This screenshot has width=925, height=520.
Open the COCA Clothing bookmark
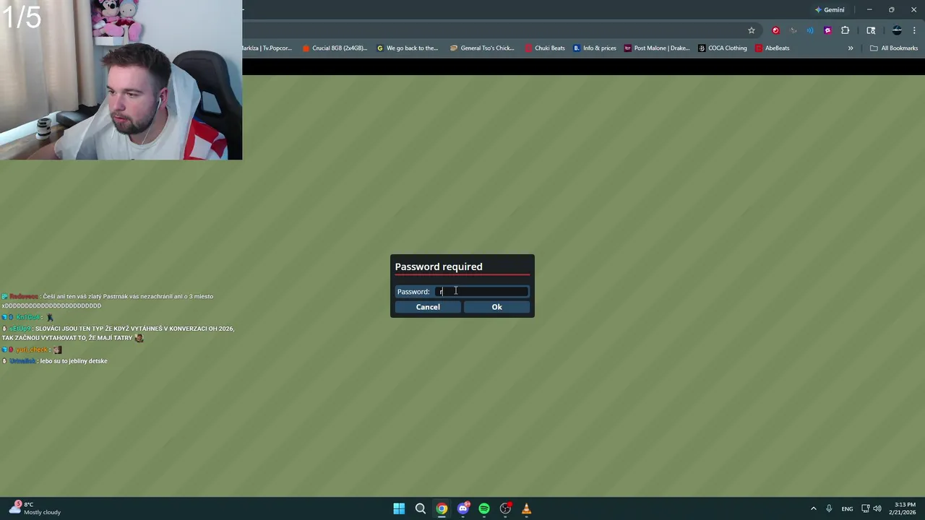click(723, 48)
